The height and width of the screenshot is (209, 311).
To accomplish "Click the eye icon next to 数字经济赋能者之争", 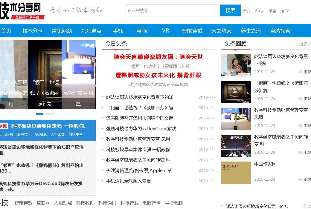I will [x=300, y=153].
